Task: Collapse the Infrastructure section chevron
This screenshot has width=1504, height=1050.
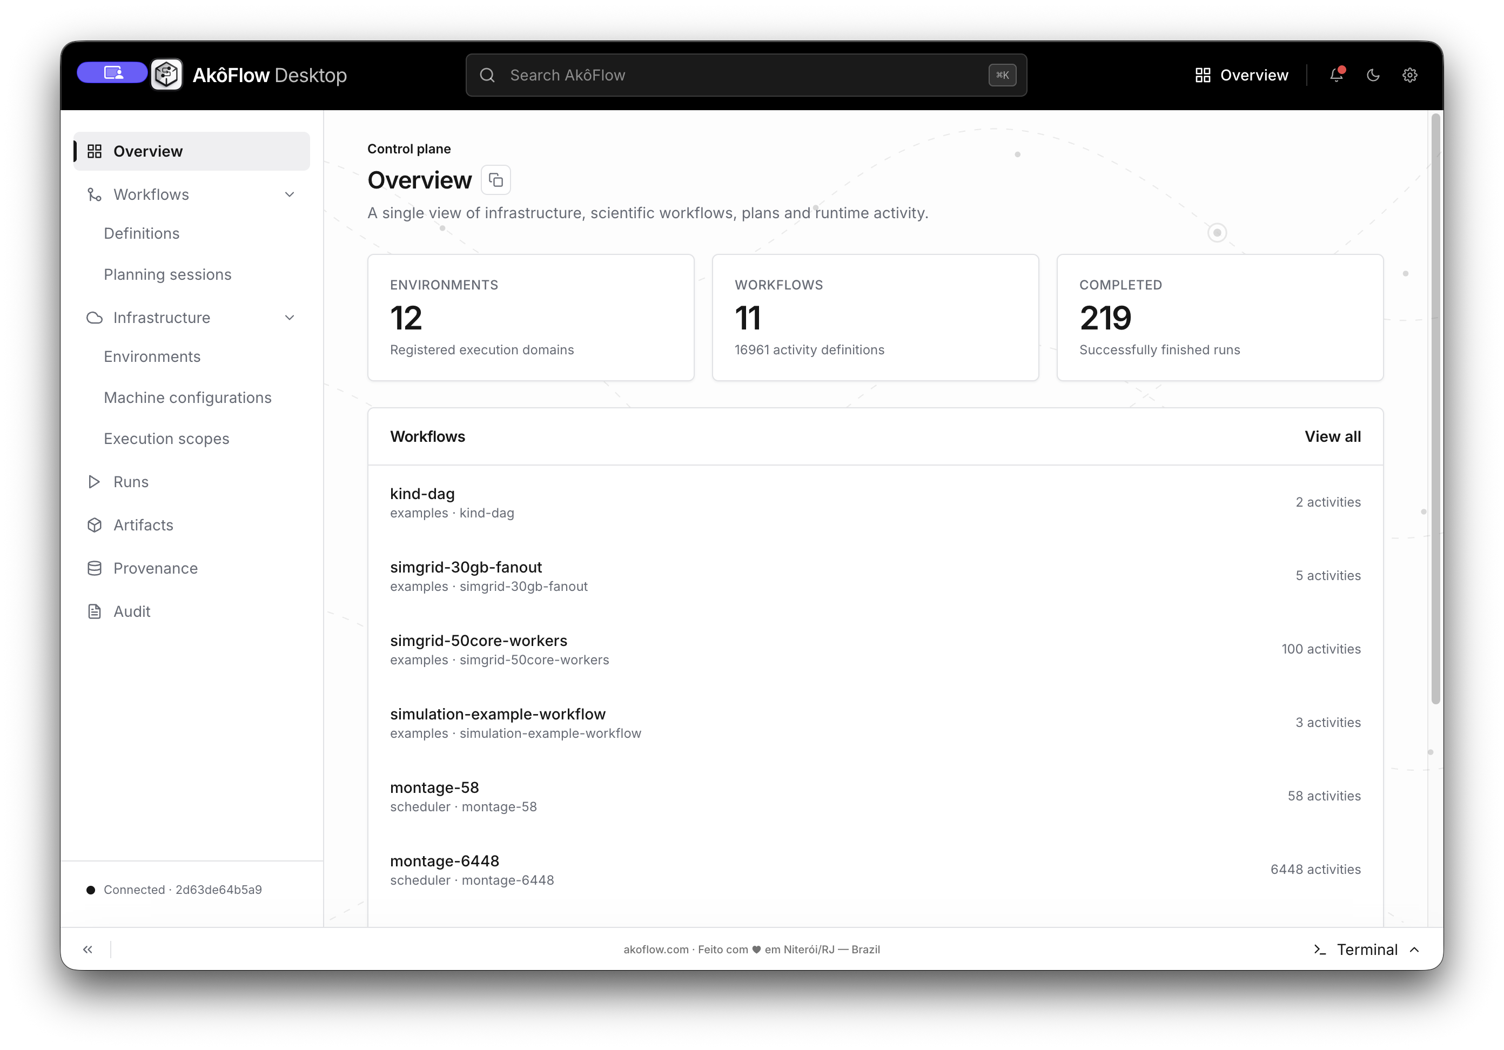Action: click(x=290, y=318)
